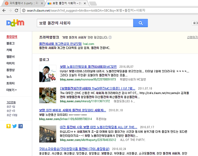Filter results to 최근 1일

pyautogui.click(x=11, y=107)
